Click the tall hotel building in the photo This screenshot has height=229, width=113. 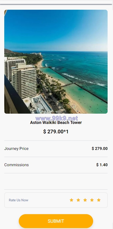(24, 81)
